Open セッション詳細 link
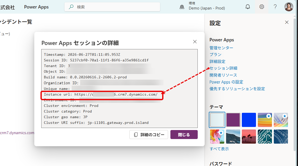The width and height of the screenshot is (298, 166). pyautogui.click(x=223, y=68)
